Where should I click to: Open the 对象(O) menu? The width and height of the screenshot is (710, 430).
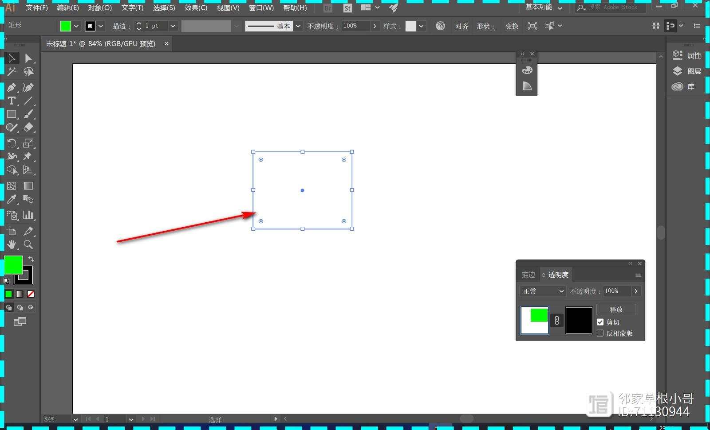(x=100, y=8)
